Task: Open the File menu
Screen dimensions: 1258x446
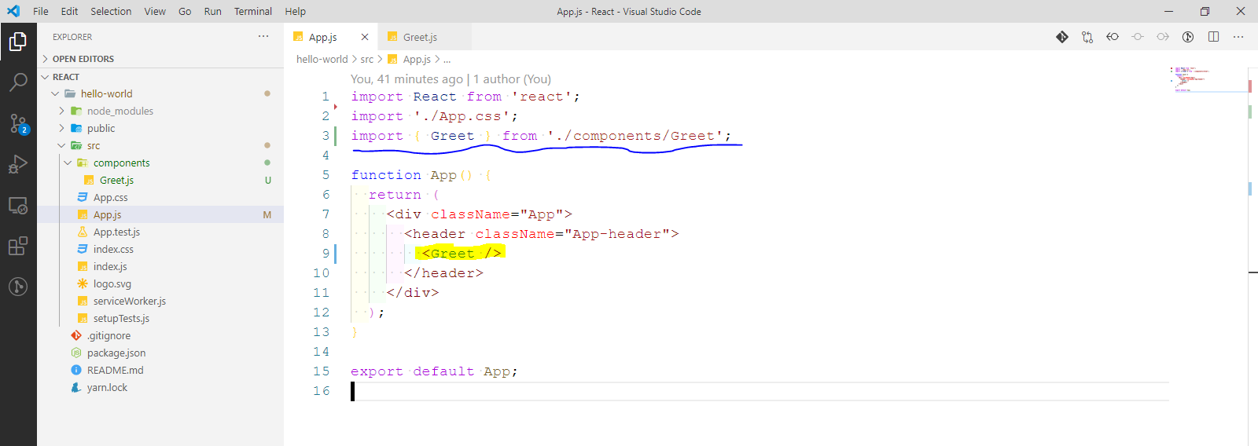Action: (41, 11)
